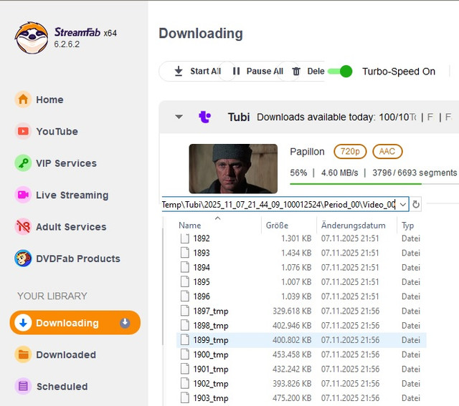Screen dimensions: 459x406
Task: Open the folder path history dropdown
Action: 402,205
